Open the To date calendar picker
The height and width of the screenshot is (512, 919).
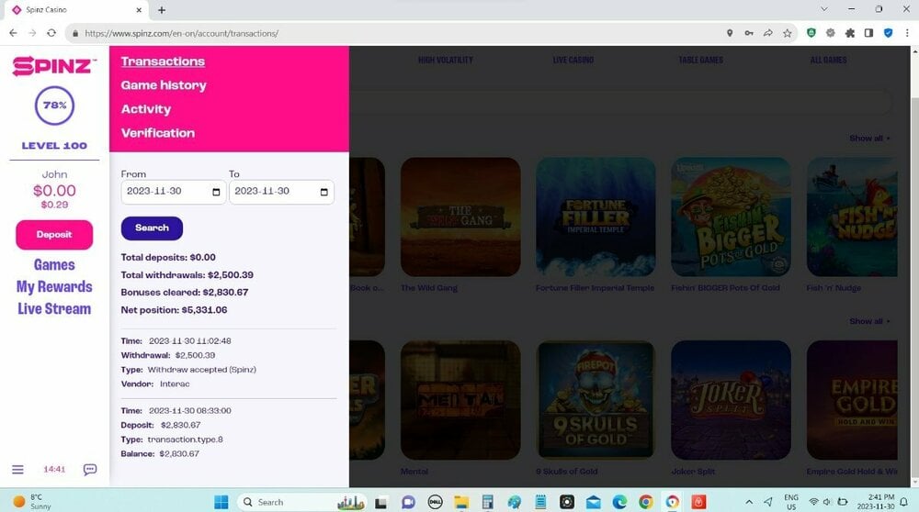tap(323, 192)
